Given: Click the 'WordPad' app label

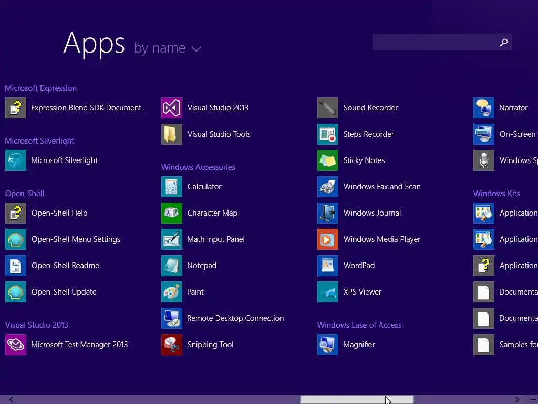Looking at the screenshot, I should [359, 266].
